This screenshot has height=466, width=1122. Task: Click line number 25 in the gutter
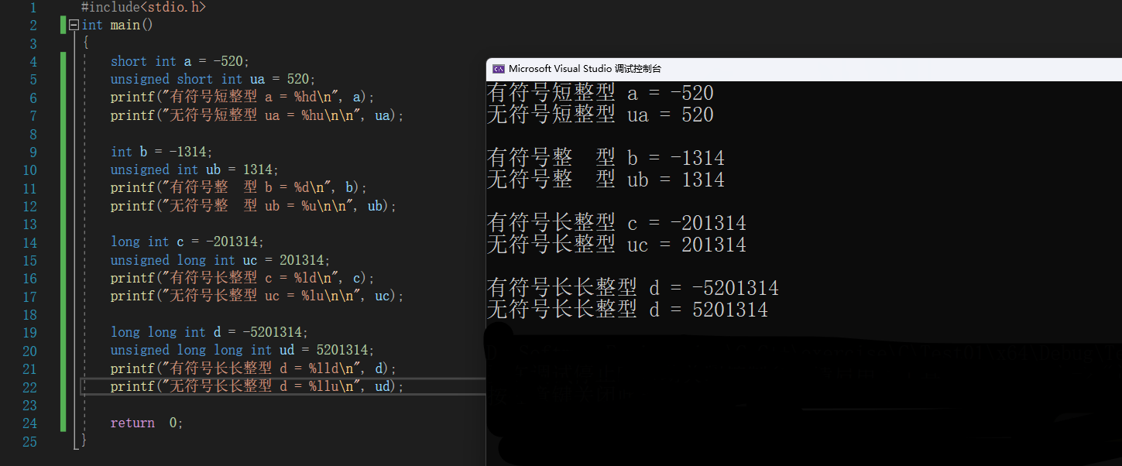pos(29,441)
